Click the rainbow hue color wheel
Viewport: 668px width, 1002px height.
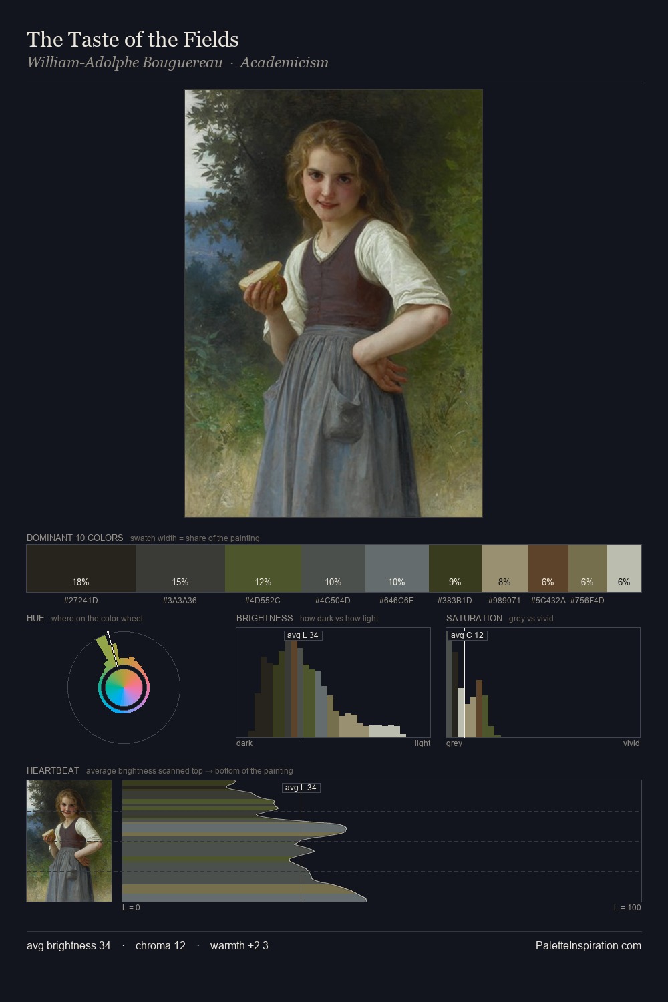click(124, 688)
